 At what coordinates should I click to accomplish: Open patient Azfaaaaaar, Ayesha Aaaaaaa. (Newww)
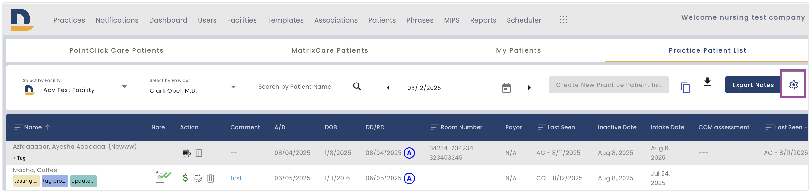pyautogui.click(x=75, y=147)
